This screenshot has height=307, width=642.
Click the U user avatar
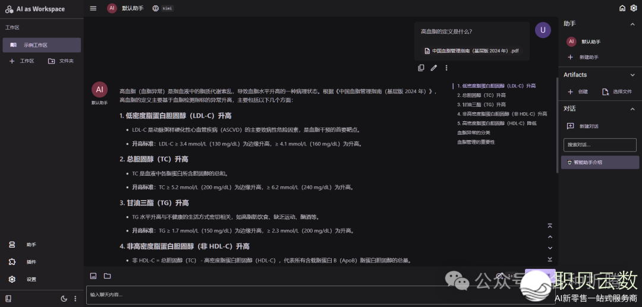coord(543,30)
